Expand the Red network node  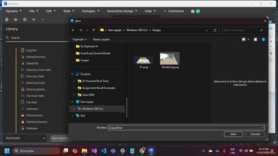[72, 116]
